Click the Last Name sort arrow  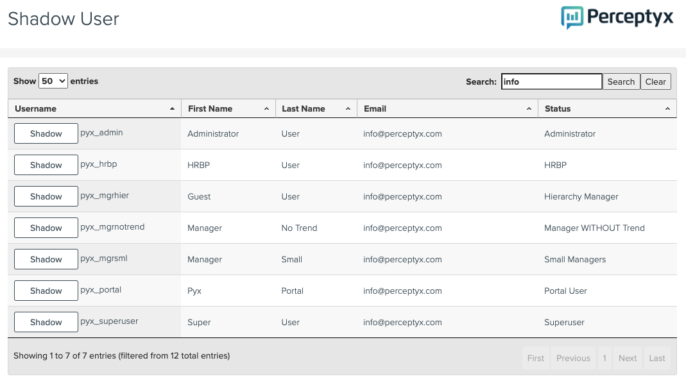click(347, 108)
